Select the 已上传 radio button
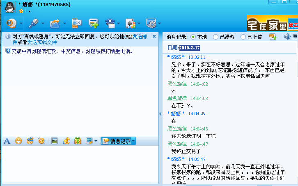The width and height of the screenshot is (298, 186). click(x=243, y=37)
